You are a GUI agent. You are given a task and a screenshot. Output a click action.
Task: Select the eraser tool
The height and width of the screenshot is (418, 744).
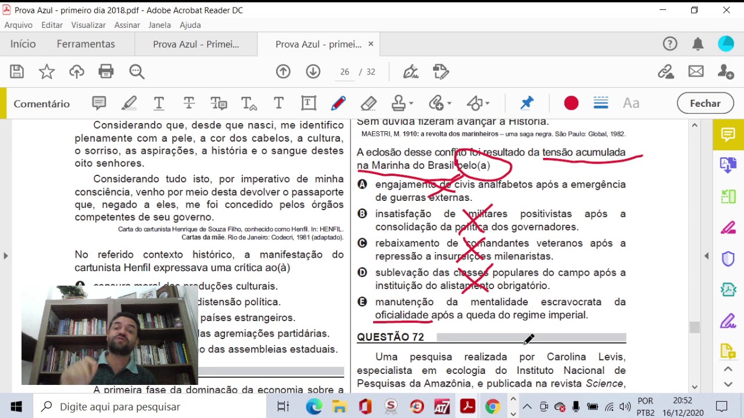(369, 103)
